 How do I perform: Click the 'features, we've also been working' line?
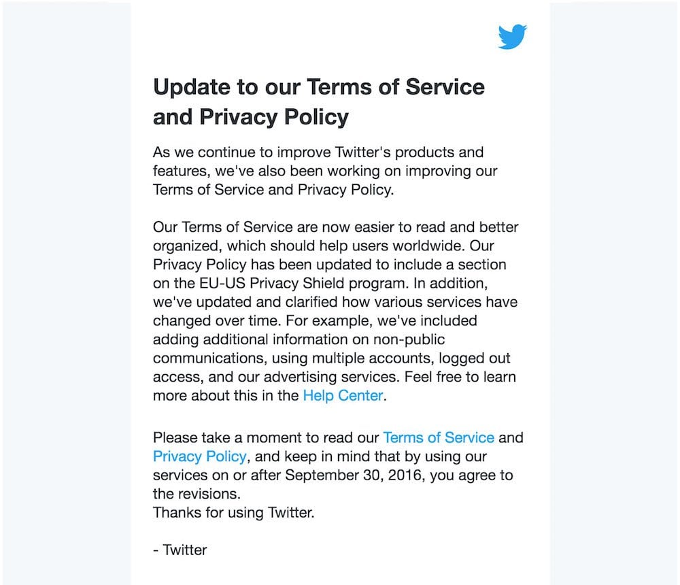(325, 171)
